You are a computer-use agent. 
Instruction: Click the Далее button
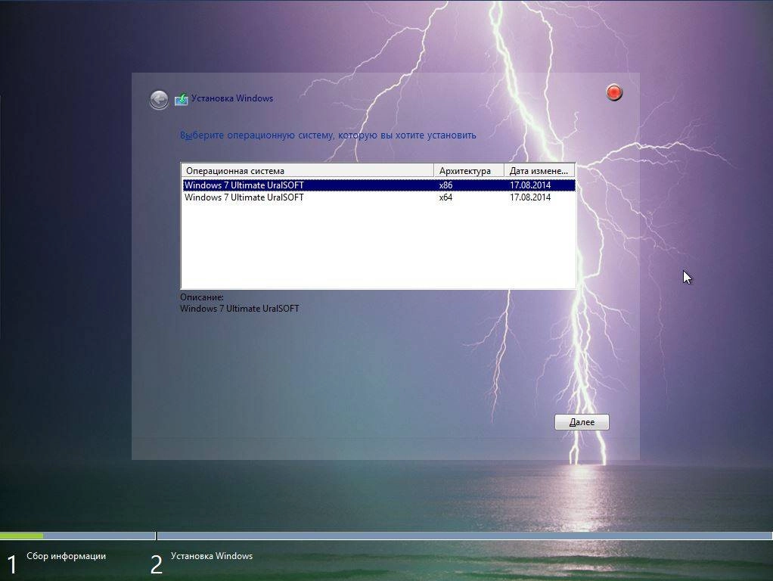coord(582,422)
